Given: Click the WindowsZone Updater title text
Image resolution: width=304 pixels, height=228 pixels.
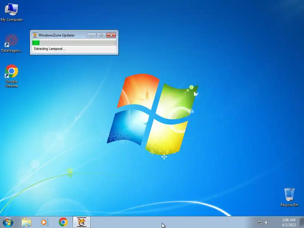Looking at the screenshot, I should (x=57, y=35).
